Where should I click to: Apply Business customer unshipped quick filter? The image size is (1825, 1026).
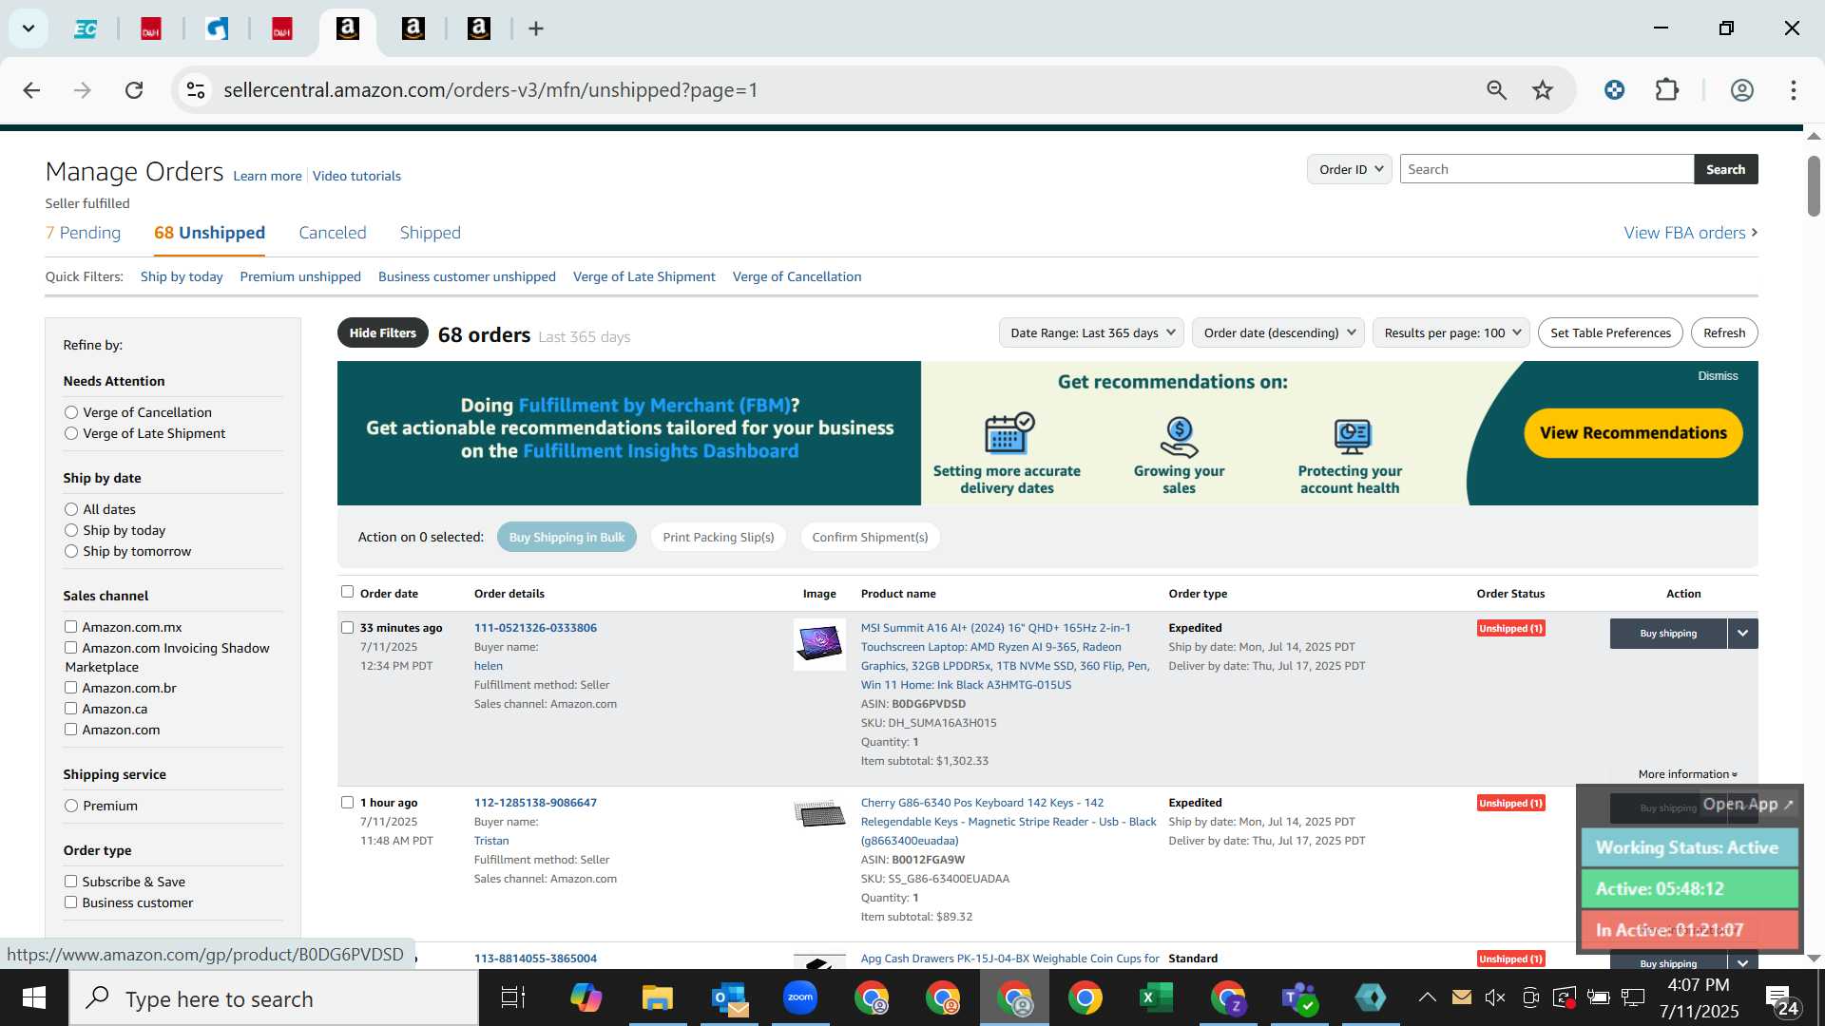467,276
